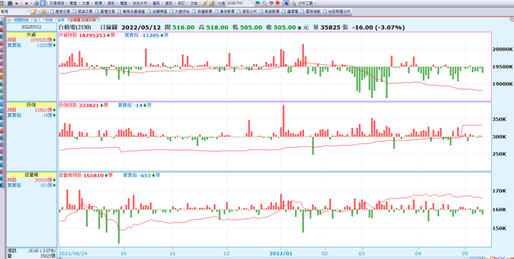Open the 期貨報價 shortcut
Screen dimensions: 514x259
coord(269,11)
